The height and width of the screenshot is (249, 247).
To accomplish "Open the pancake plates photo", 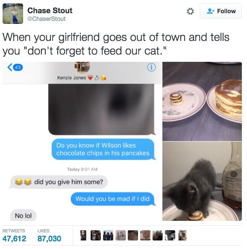I will point(202,101).
